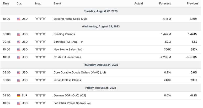Click the preliminary P icon next to Services PMI
Screen dimensions: 203x108
pos(82,42)
